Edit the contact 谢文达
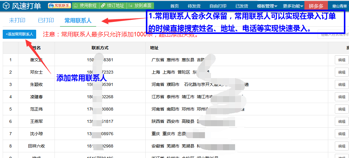 (x=342, y=60)
